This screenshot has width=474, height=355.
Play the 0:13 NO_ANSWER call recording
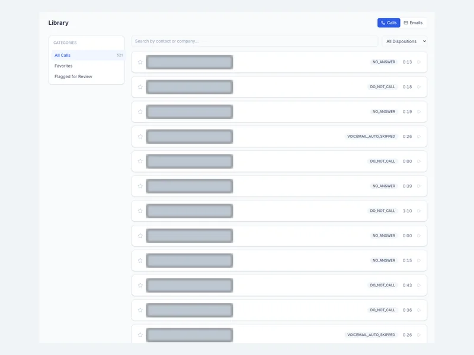(x=419, y=62)
